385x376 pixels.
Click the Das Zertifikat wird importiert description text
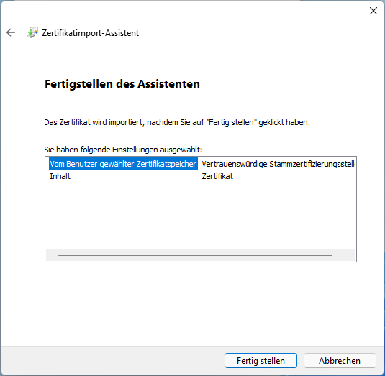[x=177, y=122]
